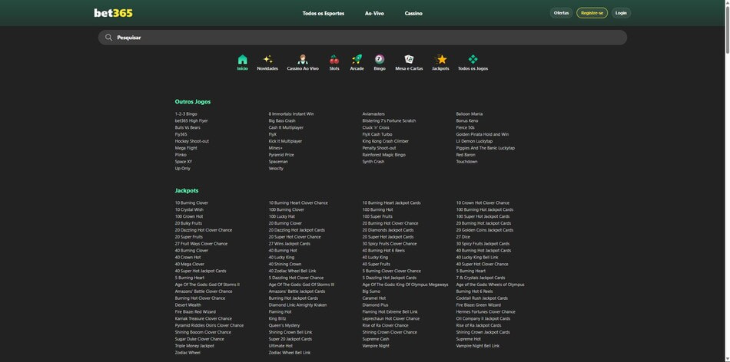Open Cassino Ao Vivo dealer icon
Screen dimensions: 730x362
point(303,60)
